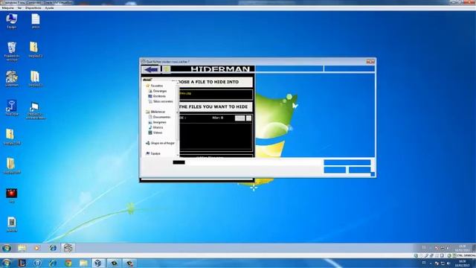Select the zip folder beside the Hiderman icon

[x=35, y=79]
